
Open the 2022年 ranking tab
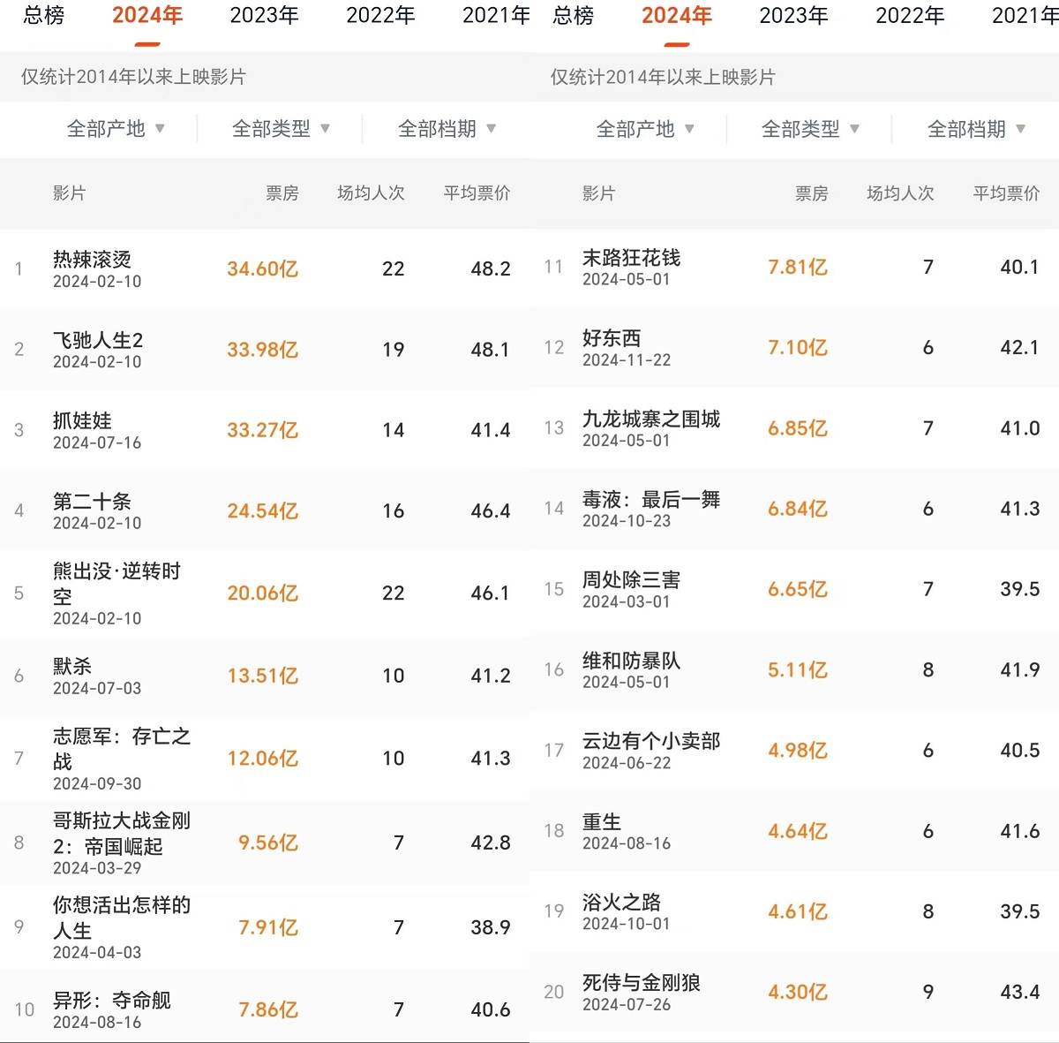pos(380,15)
